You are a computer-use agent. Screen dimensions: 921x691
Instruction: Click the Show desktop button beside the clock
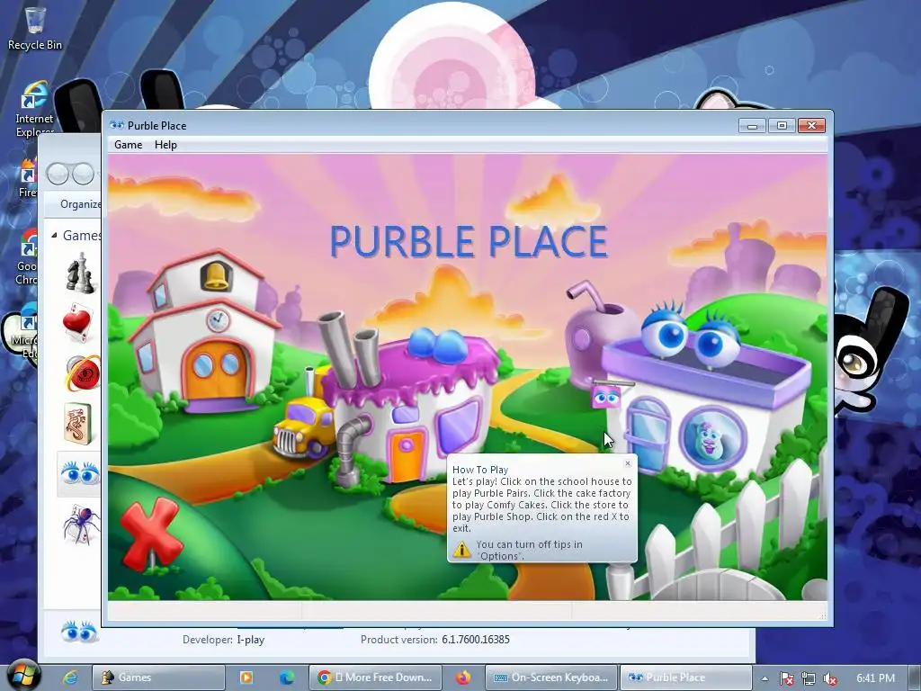915,678
